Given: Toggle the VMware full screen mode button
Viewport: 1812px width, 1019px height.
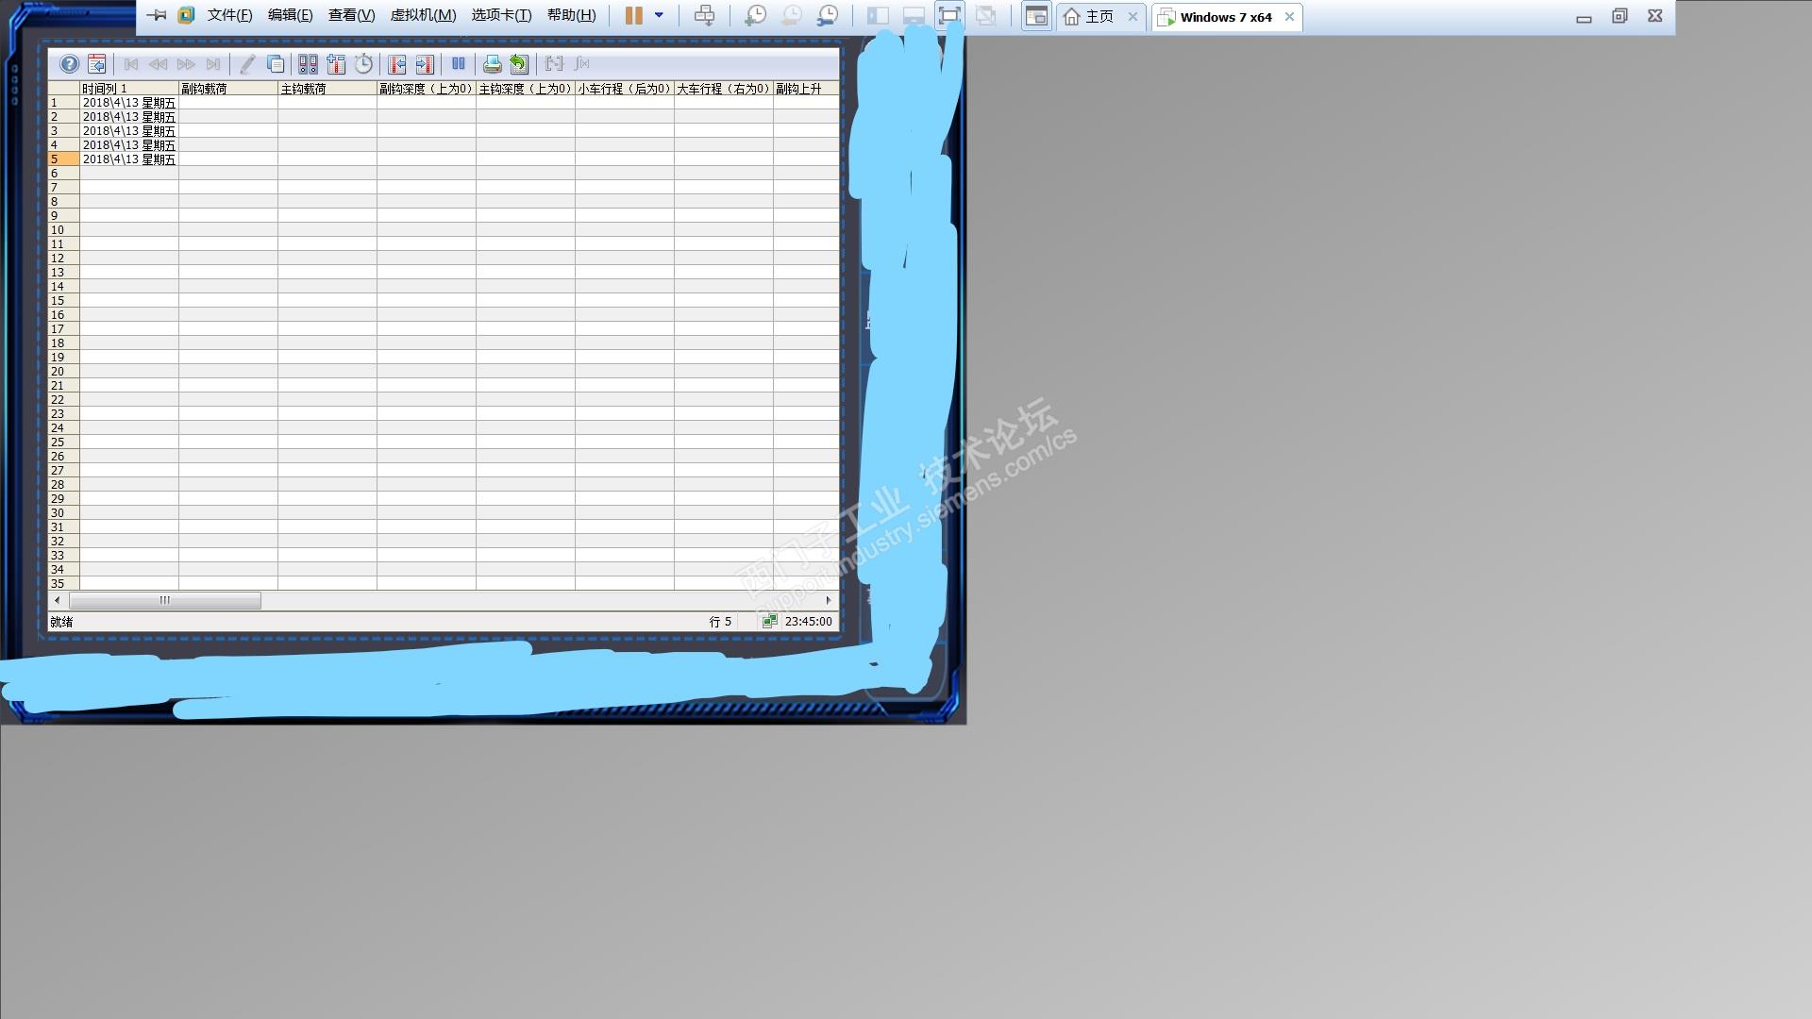Looking at the screenshot, I should 949,15.
